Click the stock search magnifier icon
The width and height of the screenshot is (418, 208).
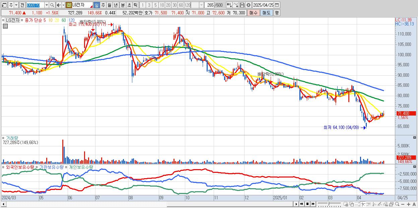click(x=52, y=5)
